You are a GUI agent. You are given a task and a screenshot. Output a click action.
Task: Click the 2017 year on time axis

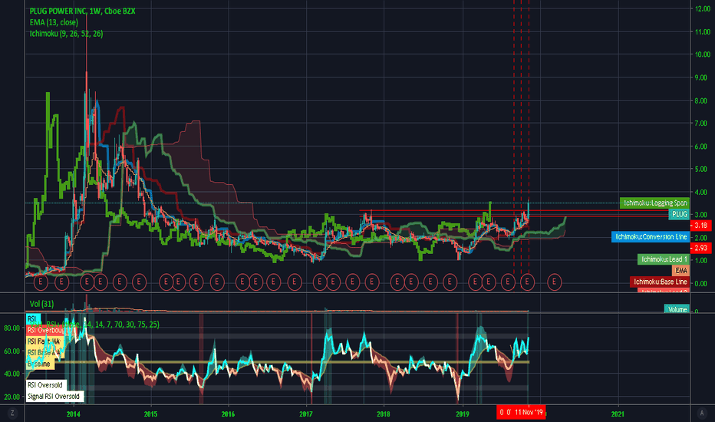306,414
